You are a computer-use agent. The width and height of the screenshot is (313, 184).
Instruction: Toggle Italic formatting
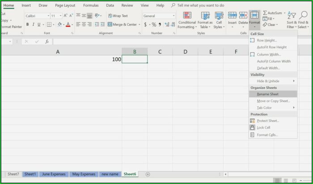tap(33, 25)
